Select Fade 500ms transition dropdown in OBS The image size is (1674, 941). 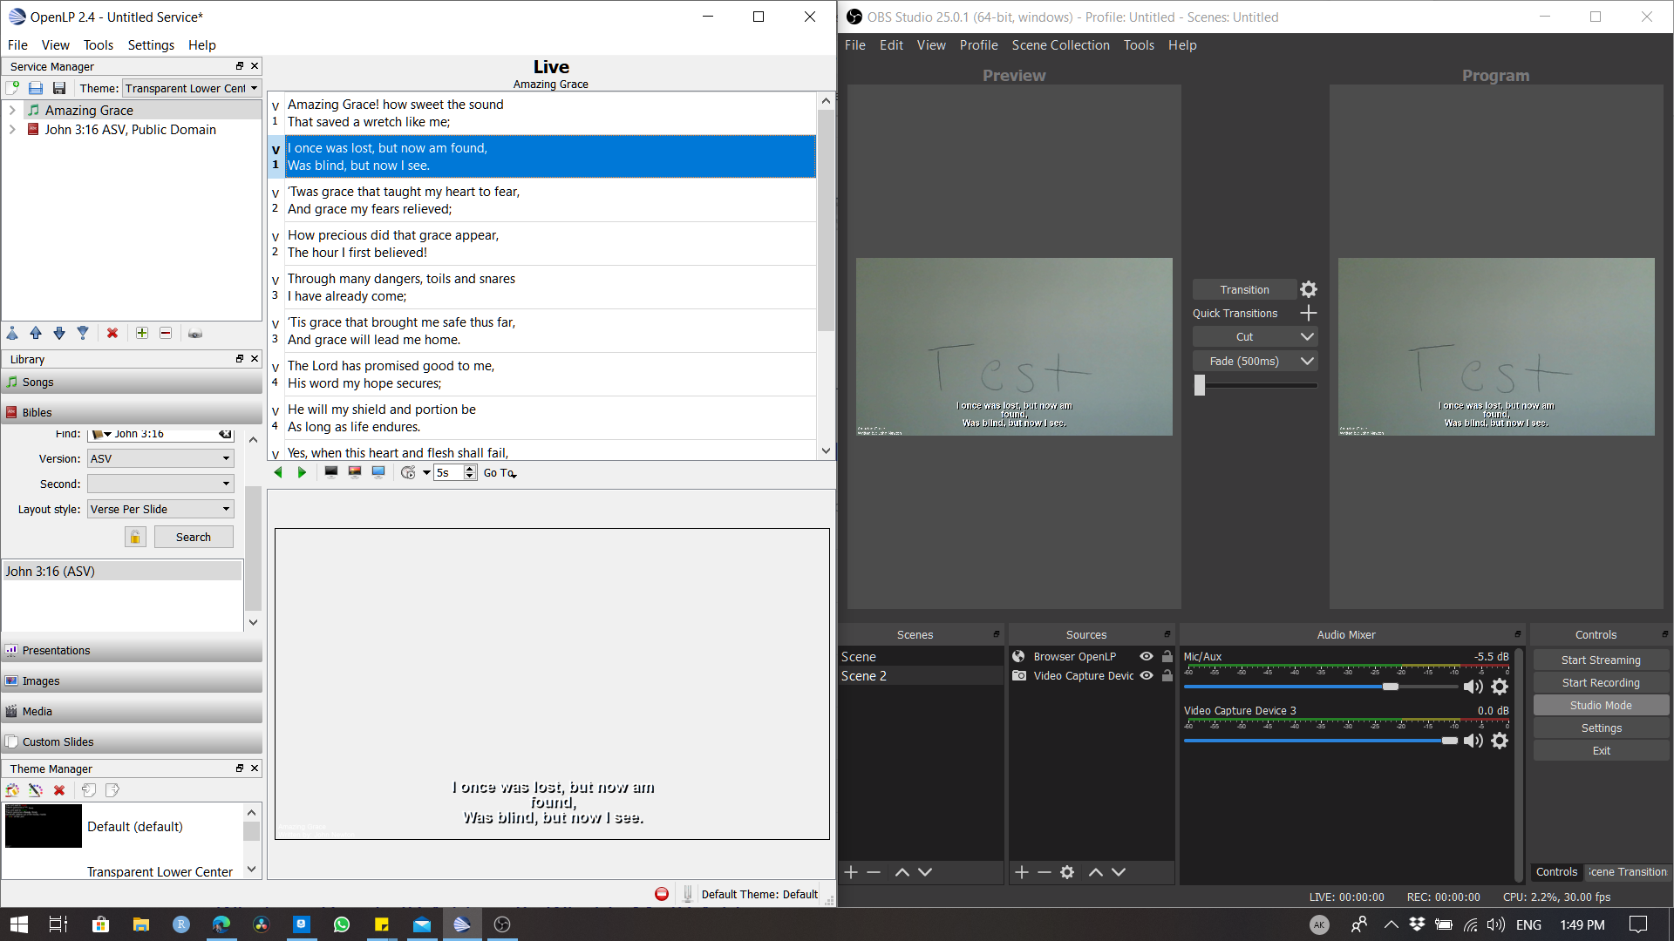tap(1252, 361)
